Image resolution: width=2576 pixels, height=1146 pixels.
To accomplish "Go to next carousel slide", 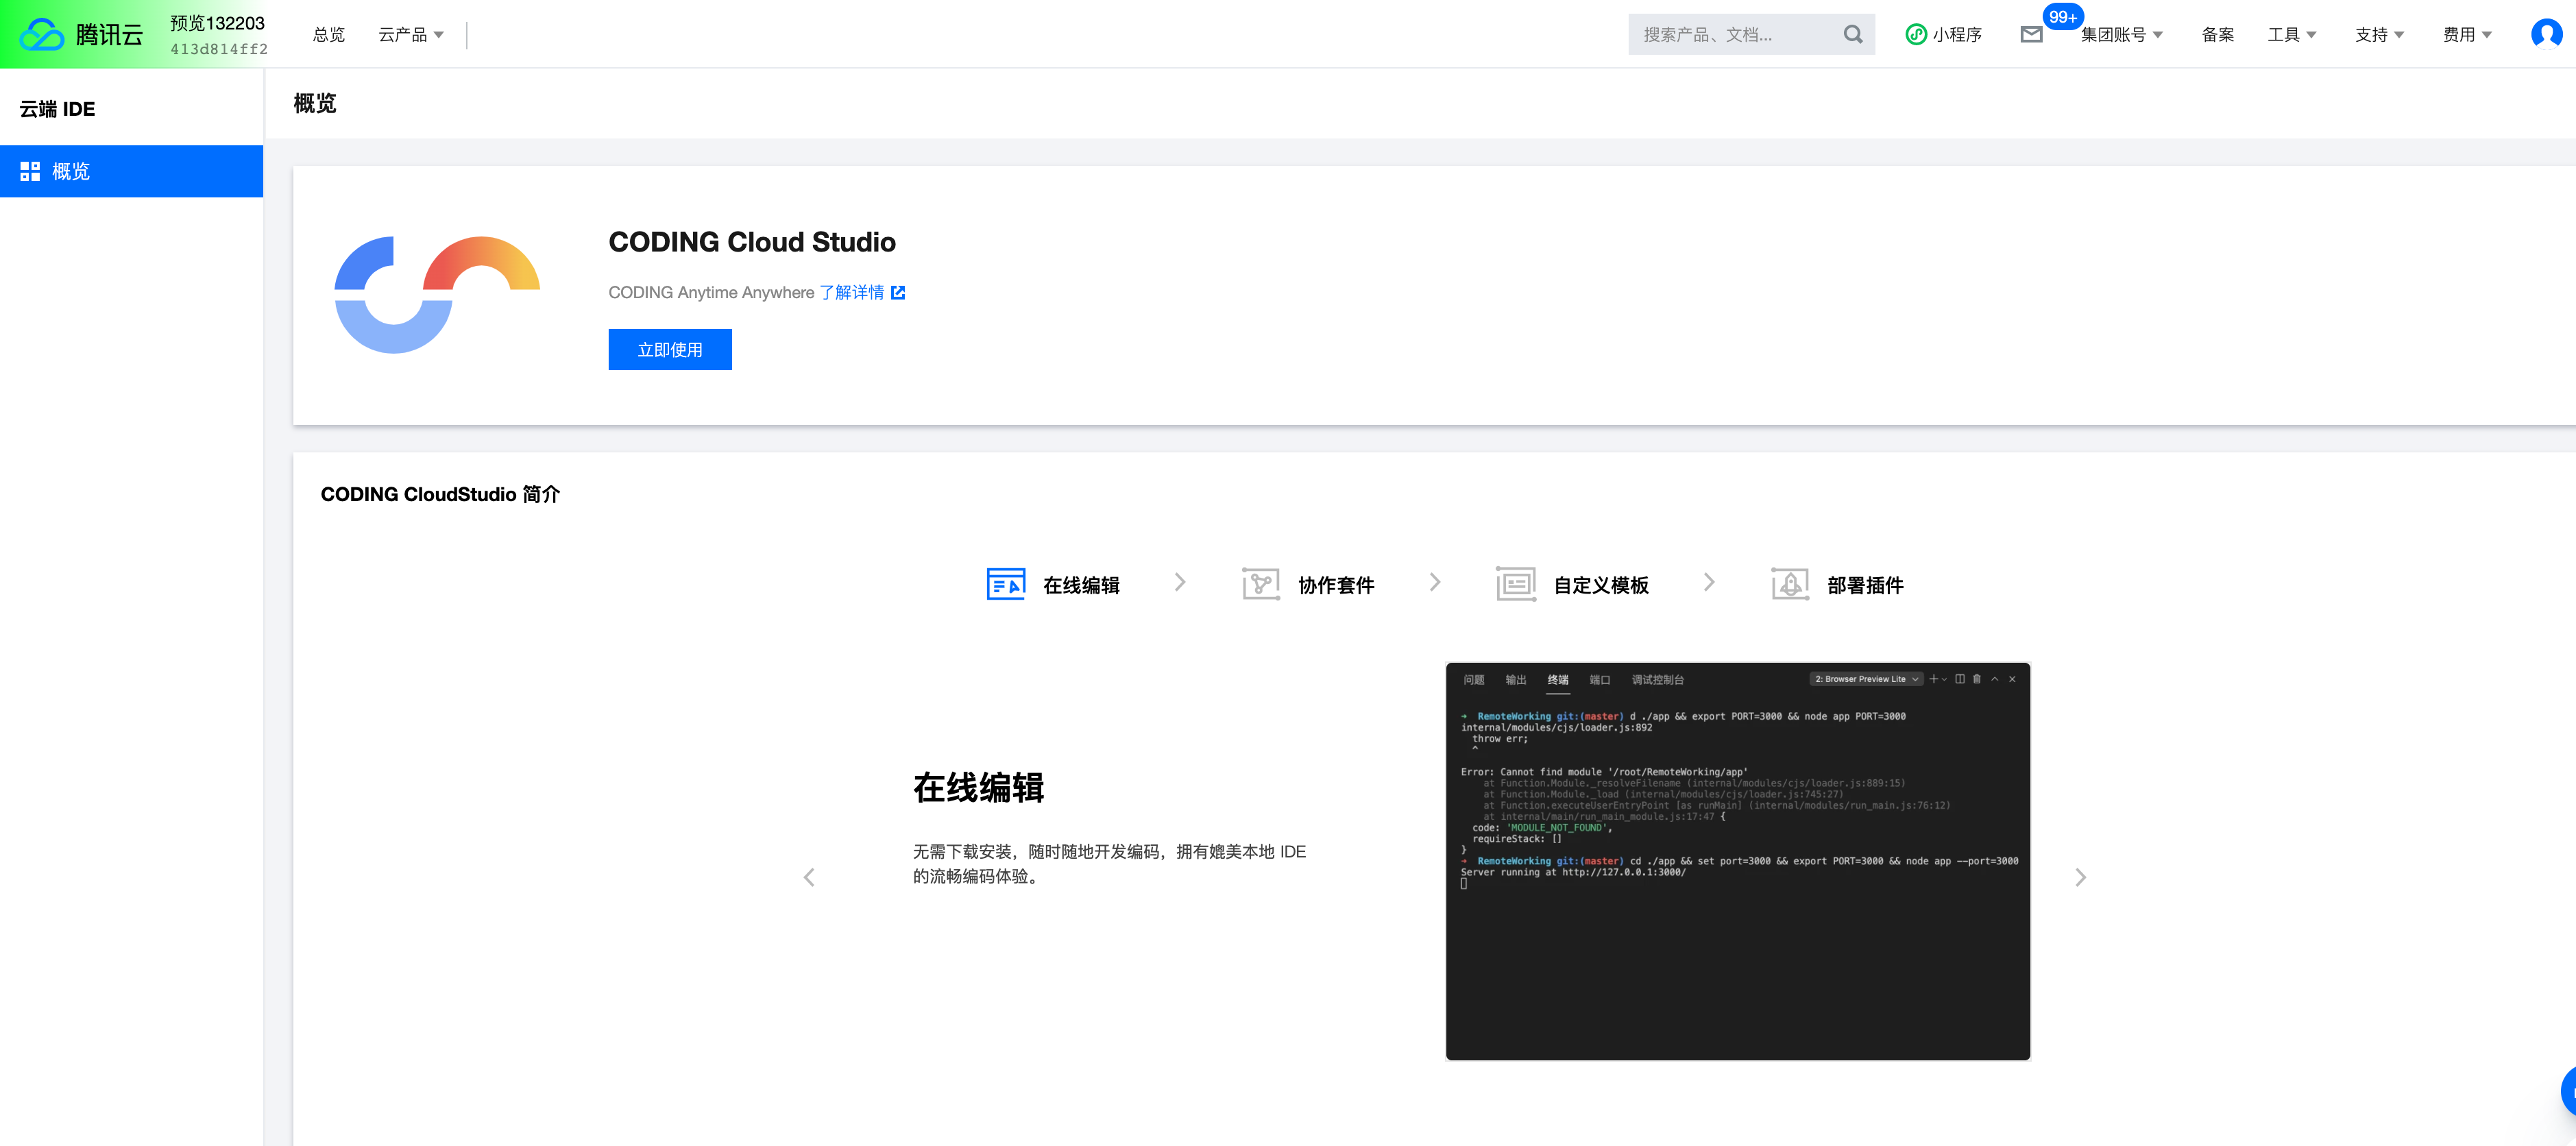I will click(2080, 877).
